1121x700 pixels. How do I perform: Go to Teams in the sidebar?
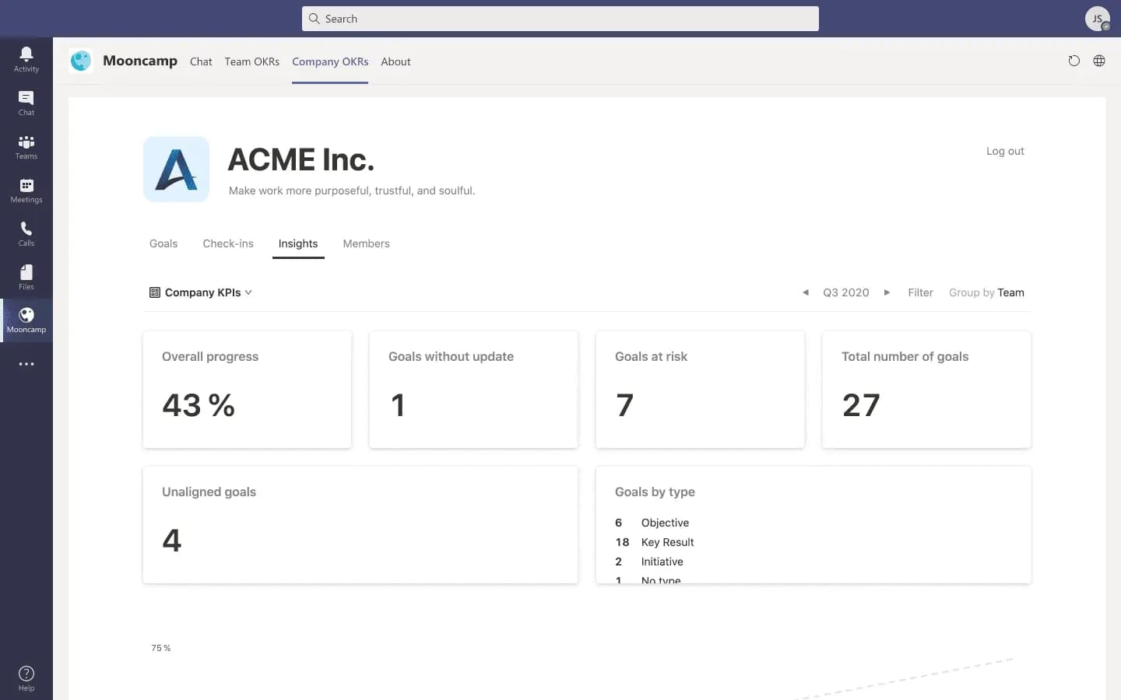pos(26,146)
